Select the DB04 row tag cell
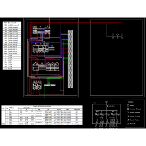 click(5, 53)
